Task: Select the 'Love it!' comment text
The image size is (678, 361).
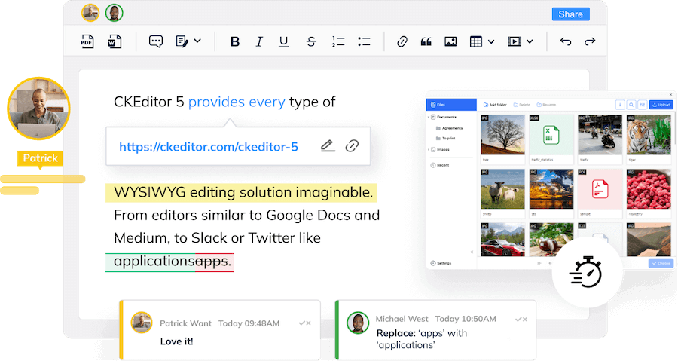Action: (176, 341)
